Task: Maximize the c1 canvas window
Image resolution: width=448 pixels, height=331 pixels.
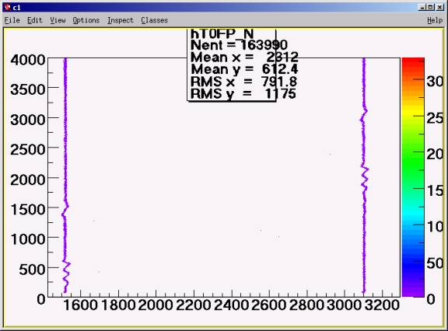Action: tap(431, 8)
